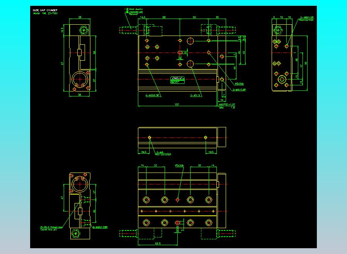The width and height of the screenshot is (347, 254).
Task: Click the 14.8 dimension value
Action: pos(143,17)
